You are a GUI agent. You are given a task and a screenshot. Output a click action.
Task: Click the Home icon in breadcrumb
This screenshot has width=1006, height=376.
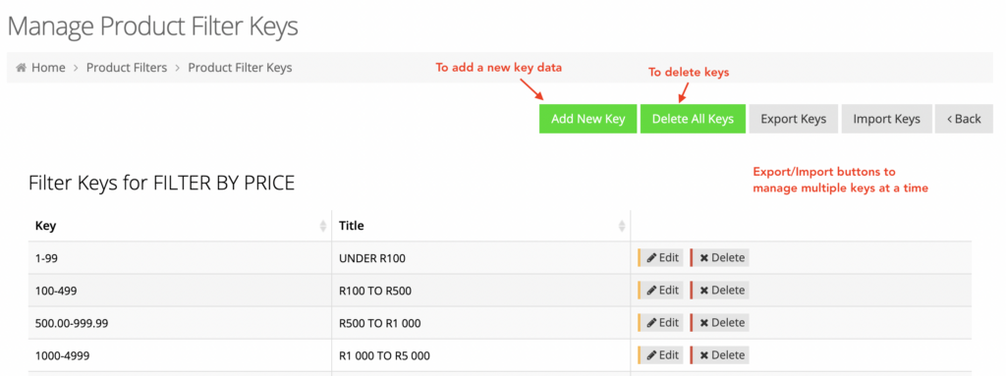point(22,68)
